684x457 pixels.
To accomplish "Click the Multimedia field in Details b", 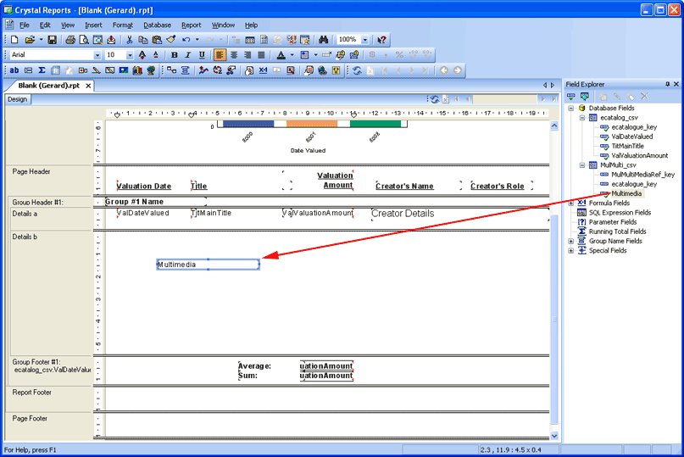I will pyautogui.click(x=208, y=265).
